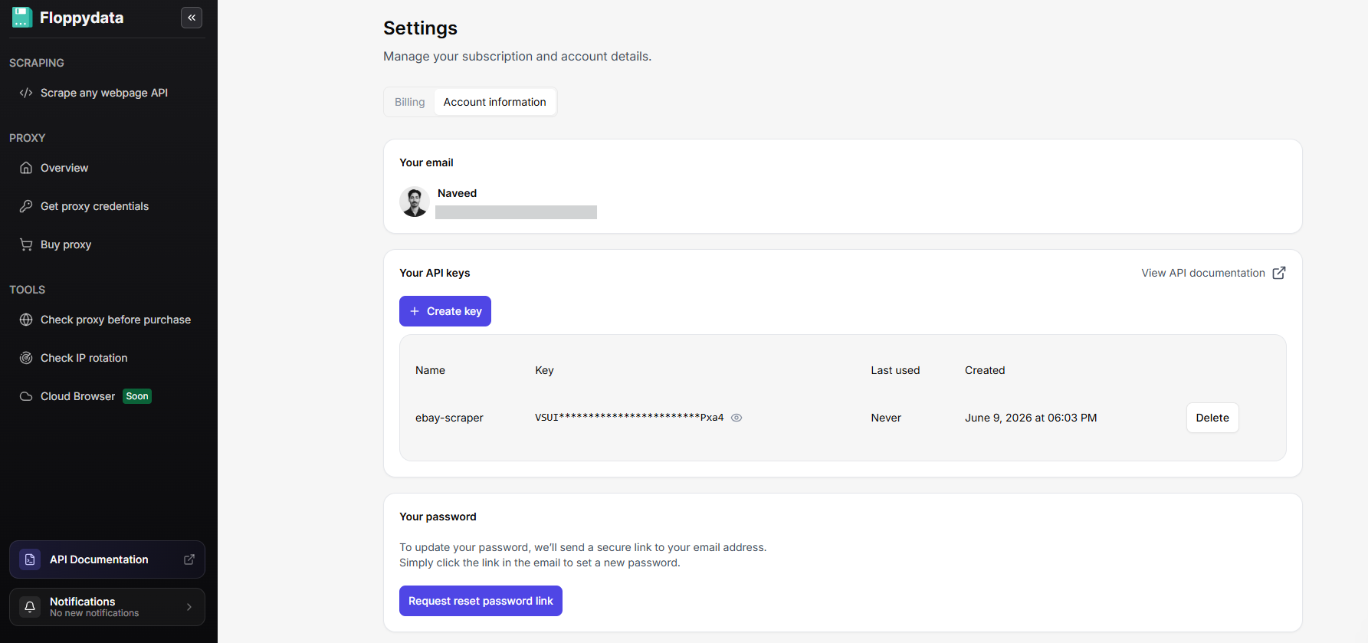
Task: Click the bell notifications icon
Action: point(30,607)
